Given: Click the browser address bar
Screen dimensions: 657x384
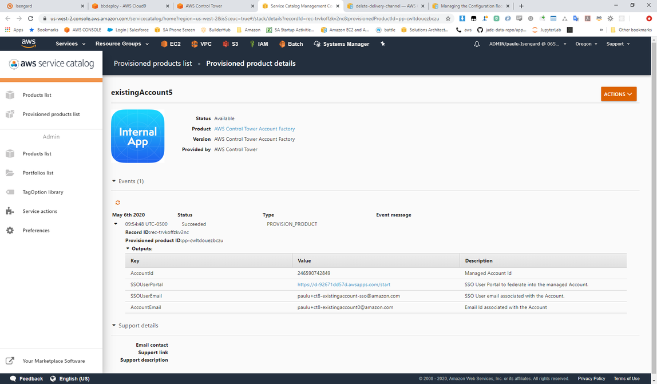Looking at the screenshot, I should tap(245, 18).
